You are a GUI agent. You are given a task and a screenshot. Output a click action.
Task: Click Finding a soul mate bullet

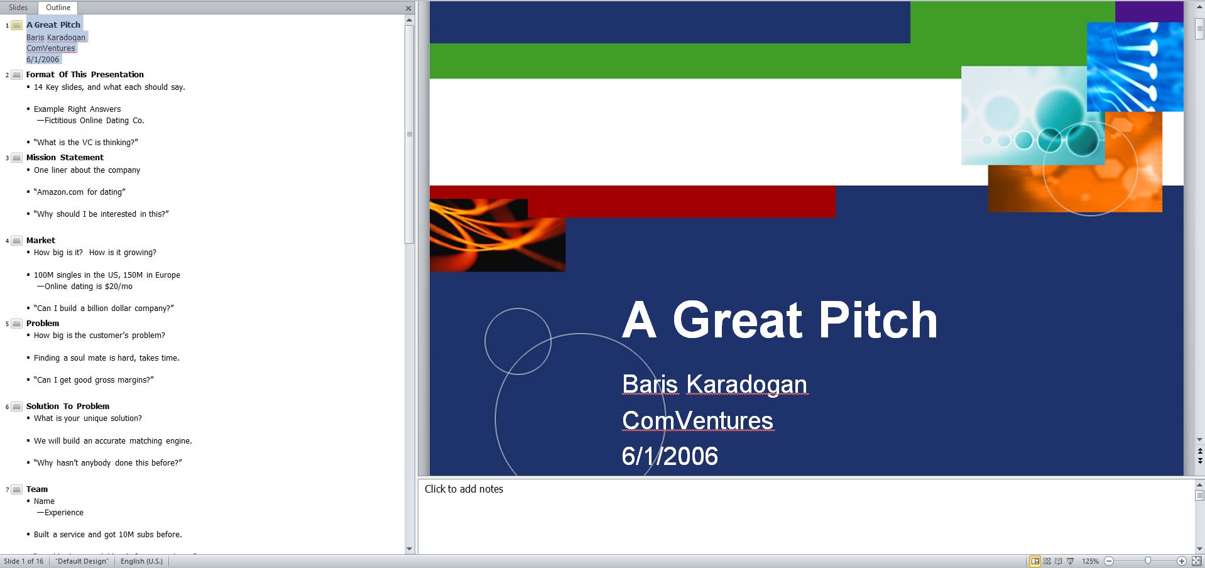pyautogui.click(x=107, y=358)
